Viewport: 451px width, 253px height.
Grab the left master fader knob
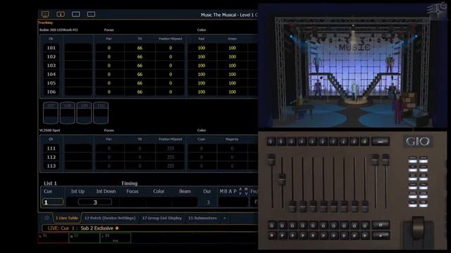375,160
